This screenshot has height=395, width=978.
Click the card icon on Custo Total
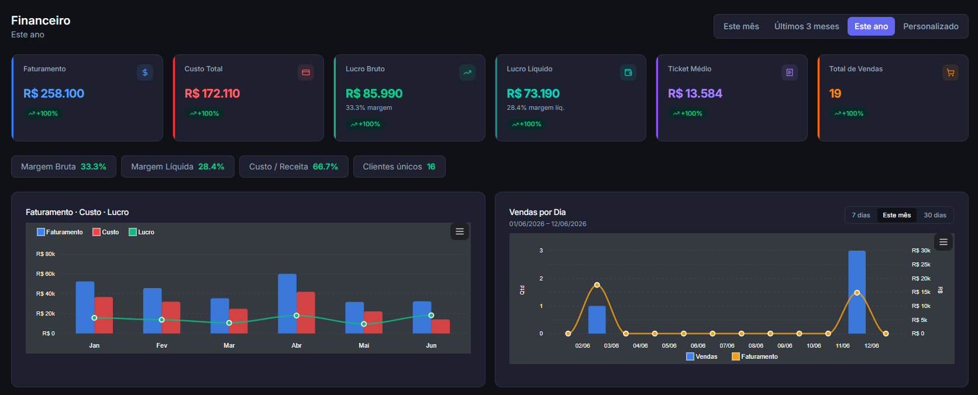306,72
